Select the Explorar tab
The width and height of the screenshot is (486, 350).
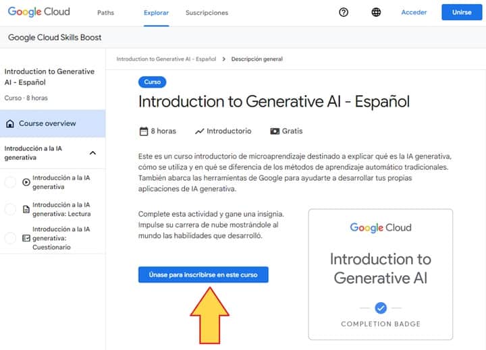click(156, 13)
